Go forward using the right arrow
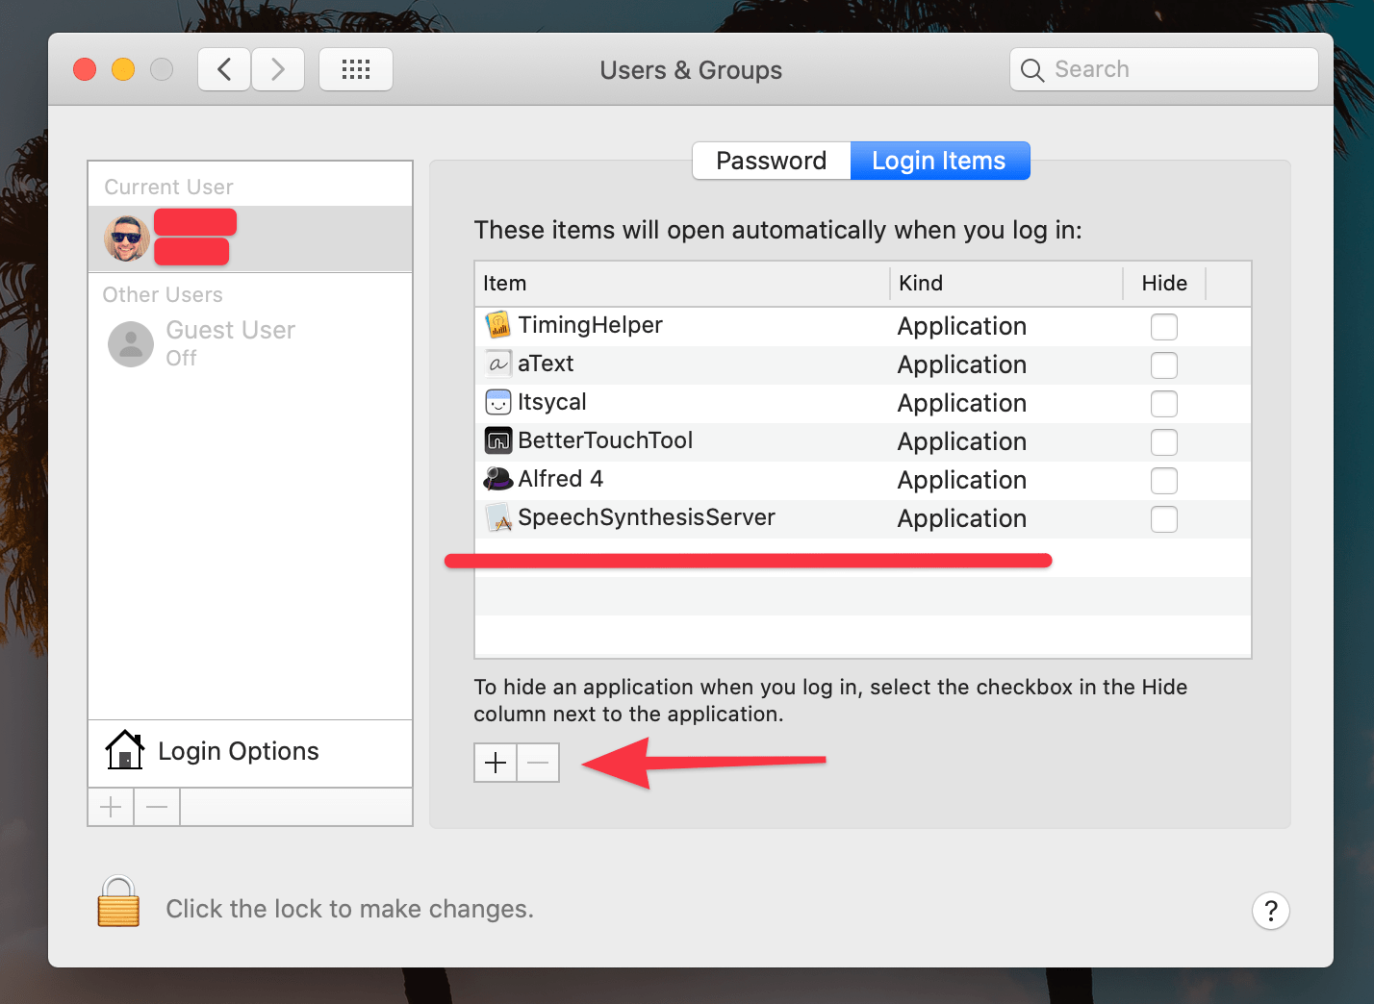This screenshot has height=1004, width=1374. coord(277,68)
